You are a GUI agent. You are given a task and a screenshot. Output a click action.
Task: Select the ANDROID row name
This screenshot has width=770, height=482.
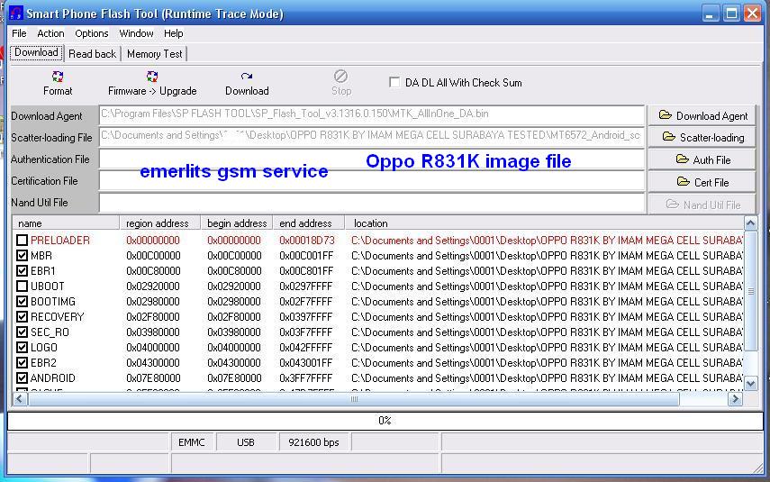tap(53, 377)
